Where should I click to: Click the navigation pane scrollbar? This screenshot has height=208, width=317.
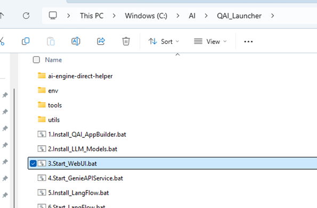pos(14,148)
